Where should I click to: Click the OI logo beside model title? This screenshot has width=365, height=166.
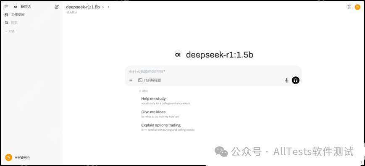[x=178, y=54]
